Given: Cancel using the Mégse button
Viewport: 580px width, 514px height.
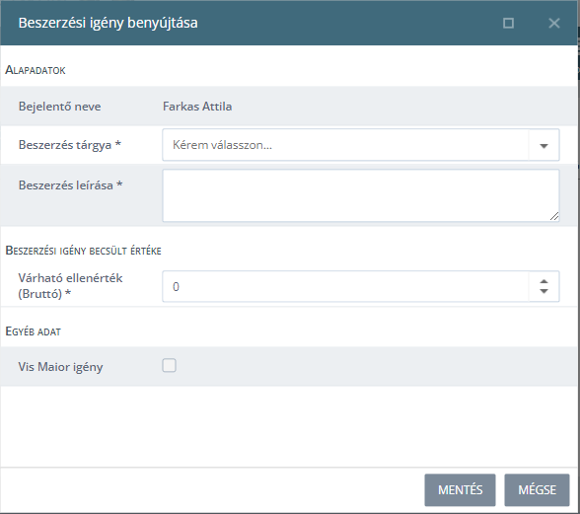Looking at the screenshot, I should click(x=537, y=490).
